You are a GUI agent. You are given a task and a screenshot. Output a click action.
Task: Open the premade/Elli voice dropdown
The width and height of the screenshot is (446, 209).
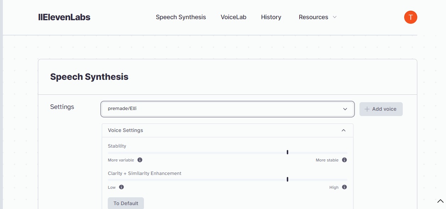tap(227, 109)
